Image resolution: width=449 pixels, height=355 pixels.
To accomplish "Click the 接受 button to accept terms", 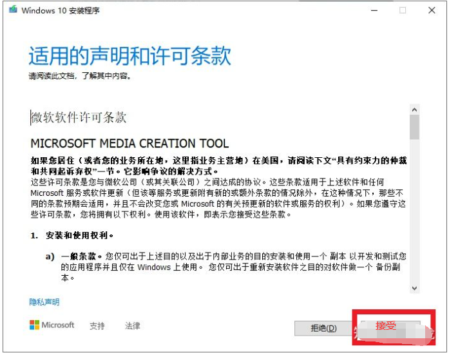I will tap(387, 327).
